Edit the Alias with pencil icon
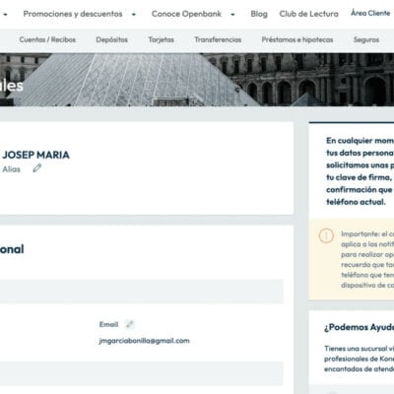Screen dimensions: 394x394 pos(37,168)
